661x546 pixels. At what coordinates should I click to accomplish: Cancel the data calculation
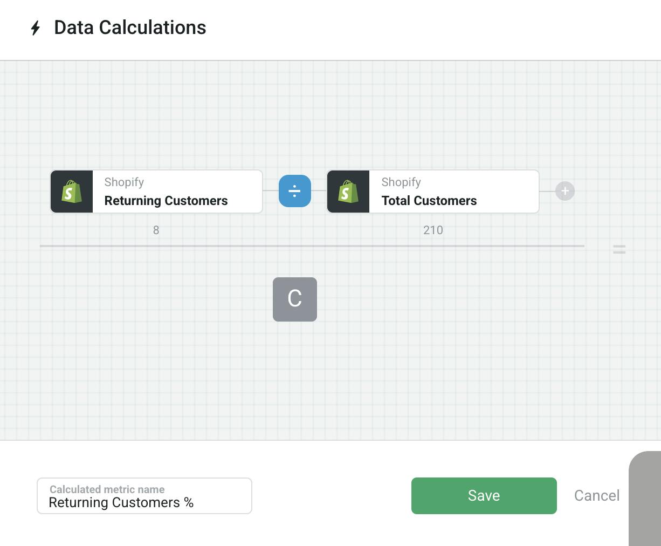[x=597, y=496]
